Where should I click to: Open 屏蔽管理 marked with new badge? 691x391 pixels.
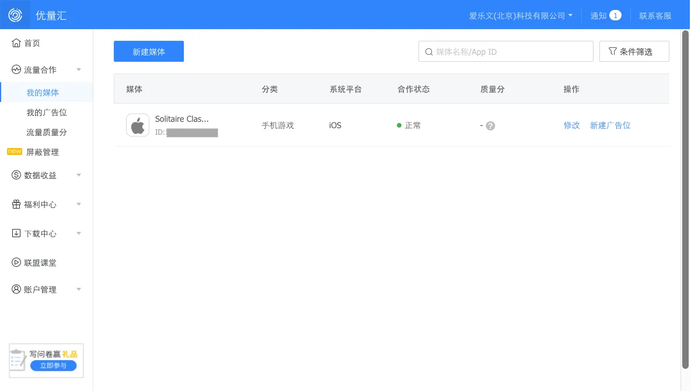click(42, 152)
